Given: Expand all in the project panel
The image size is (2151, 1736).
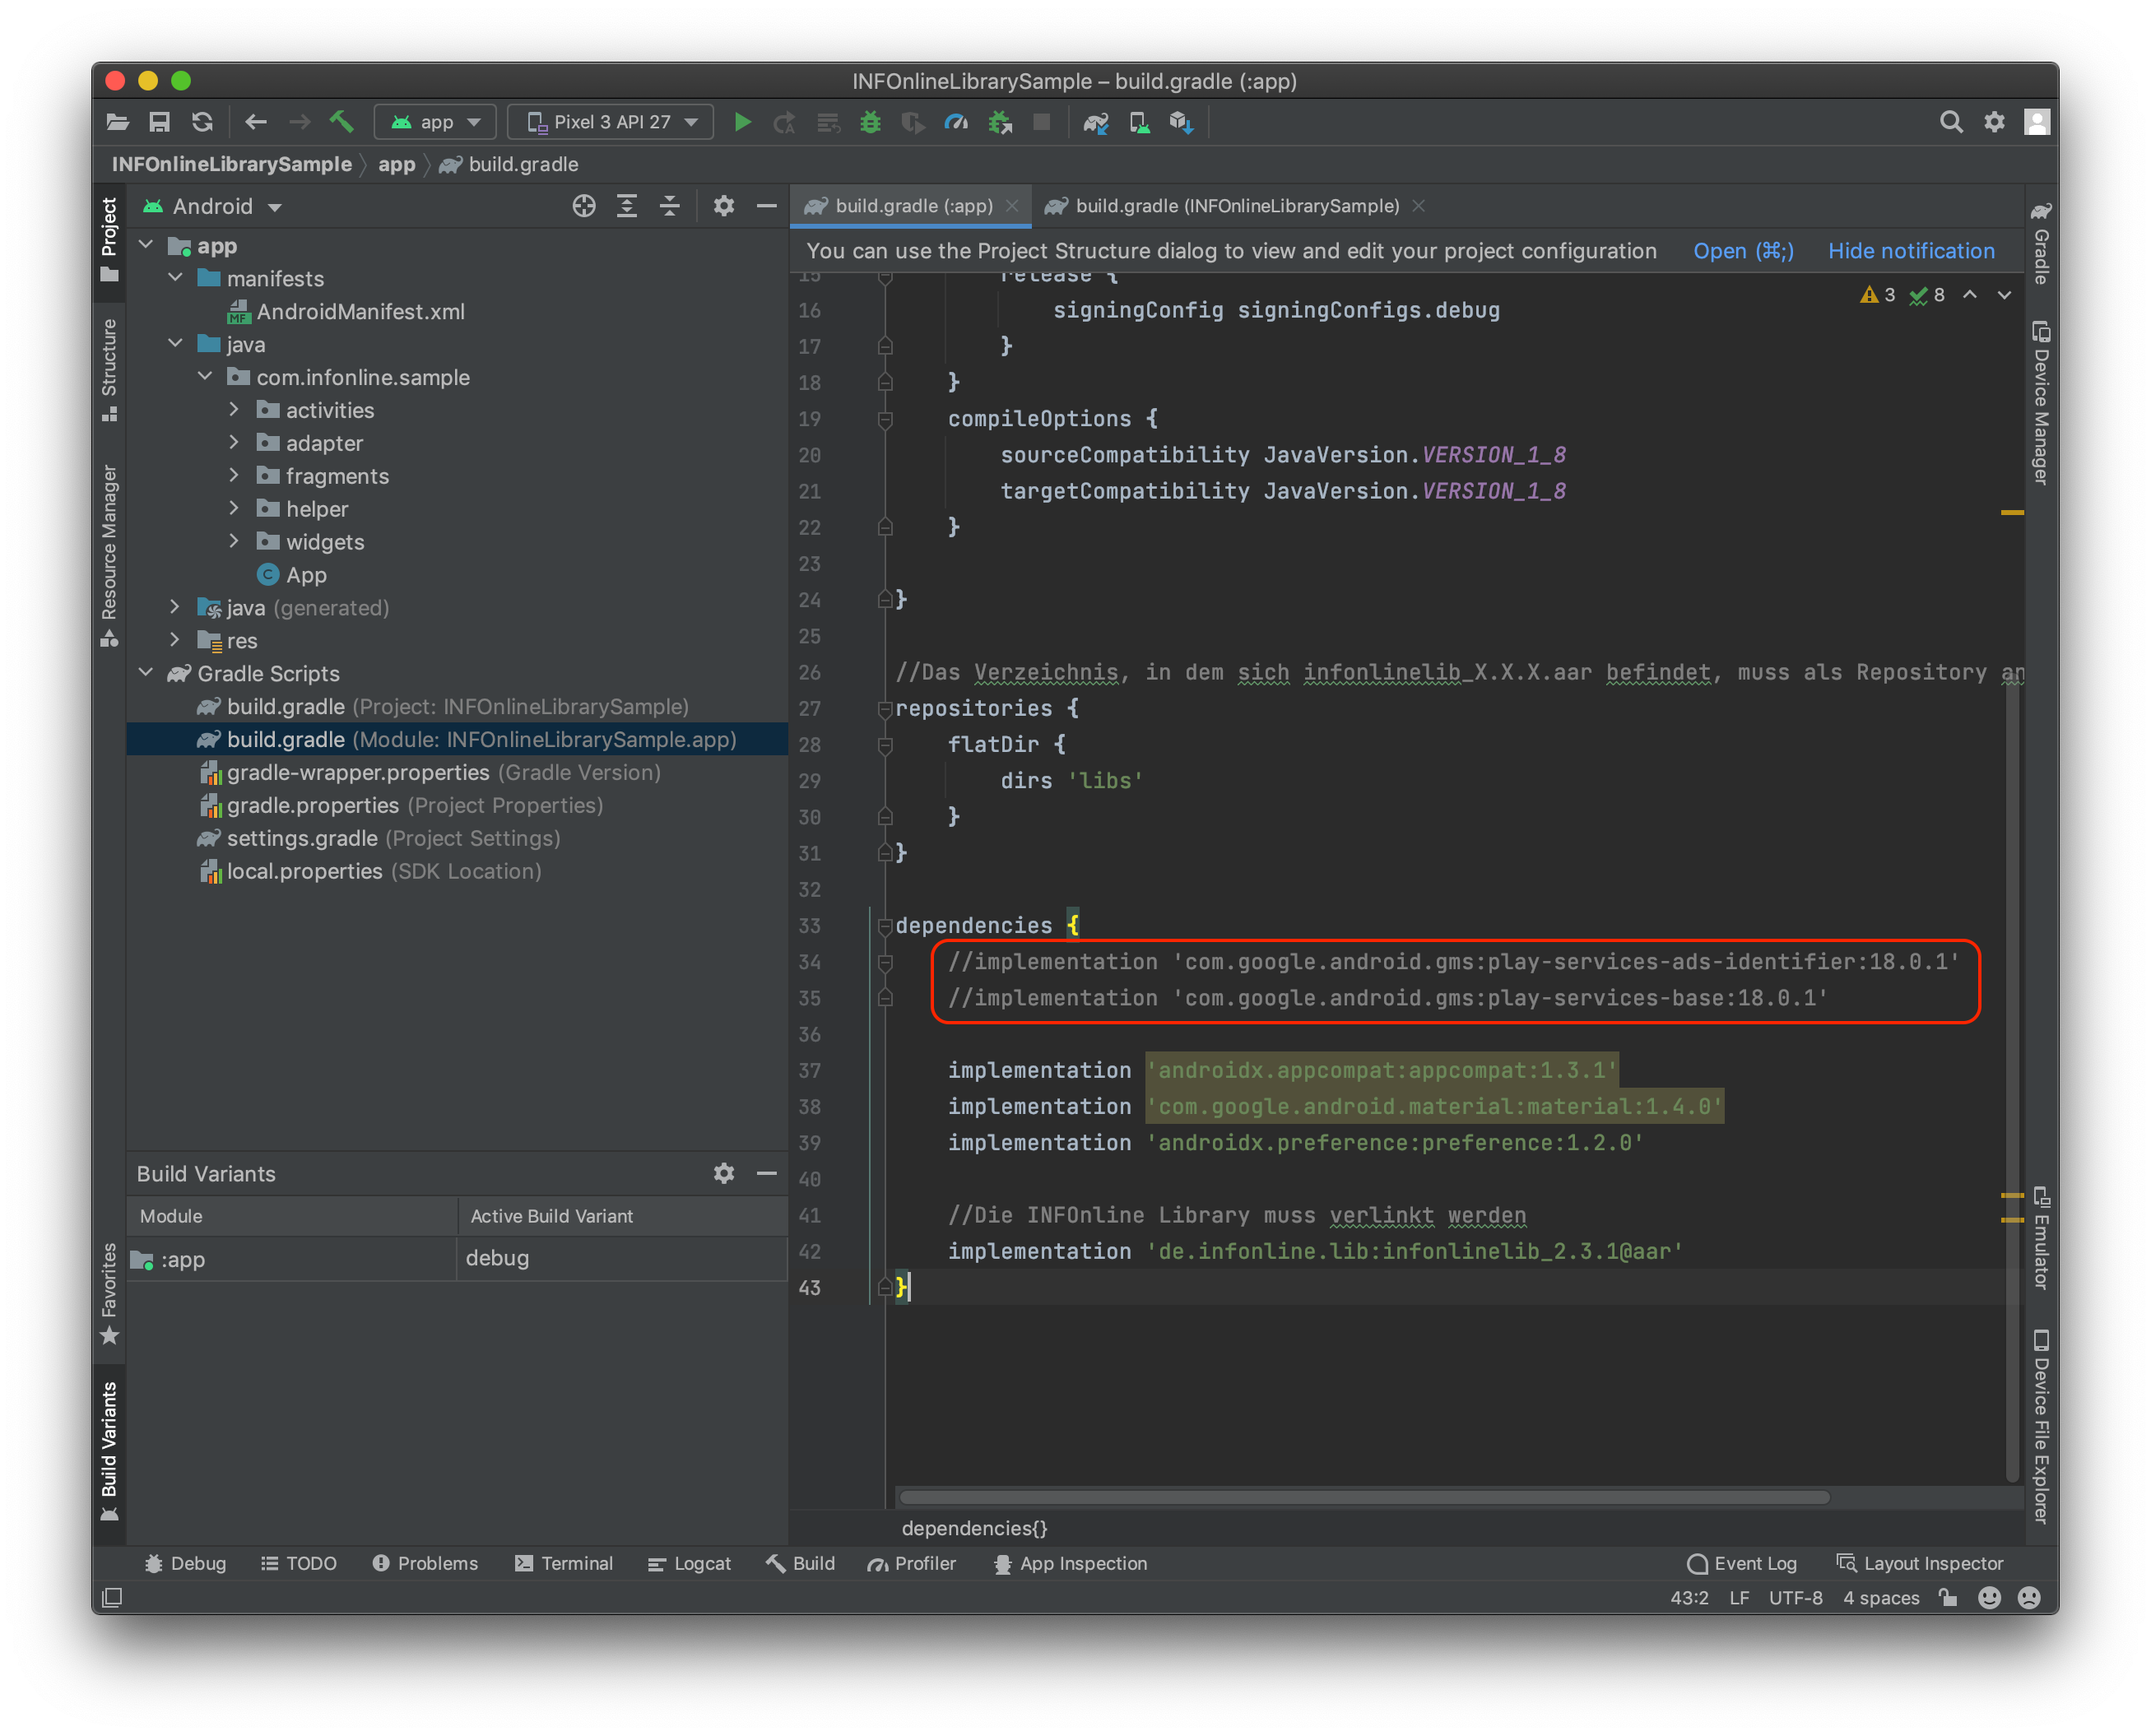Looking at the screenshot, I should [627, 206].
